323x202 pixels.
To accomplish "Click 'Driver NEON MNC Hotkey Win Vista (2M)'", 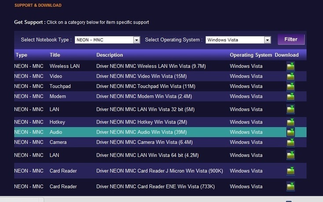I will 142,122.
